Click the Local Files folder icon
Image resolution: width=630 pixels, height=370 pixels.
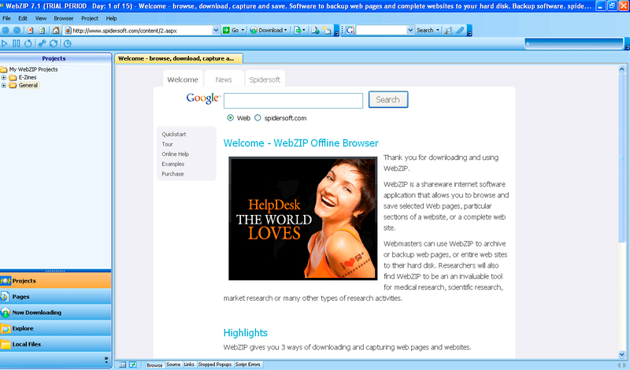coord(6,344)
